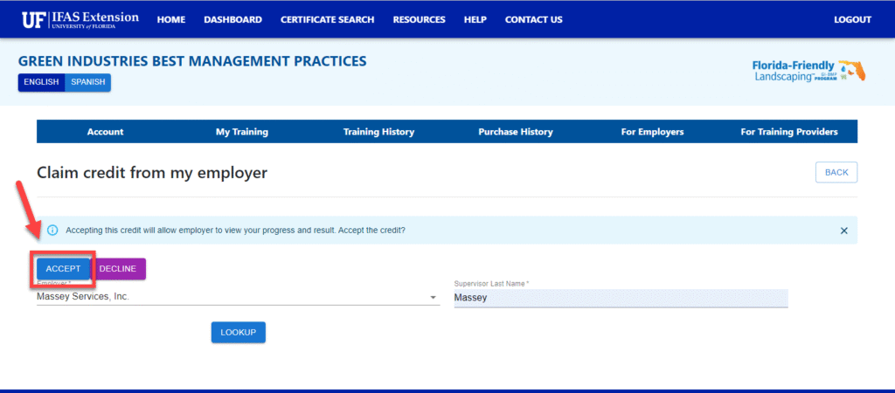Click the info icon in the alert banner
The image size is (895, 393).
[52, 231]
